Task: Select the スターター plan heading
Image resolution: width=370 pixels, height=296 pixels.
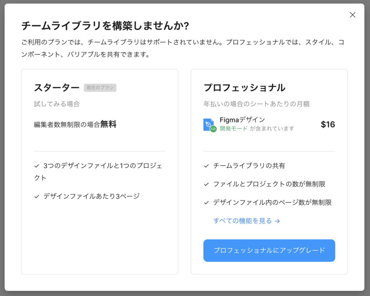Action: tap(57, 88)
